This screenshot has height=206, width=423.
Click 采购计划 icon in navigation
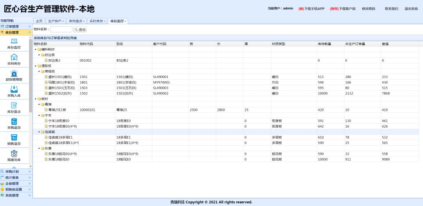click(x=2, y=171)
